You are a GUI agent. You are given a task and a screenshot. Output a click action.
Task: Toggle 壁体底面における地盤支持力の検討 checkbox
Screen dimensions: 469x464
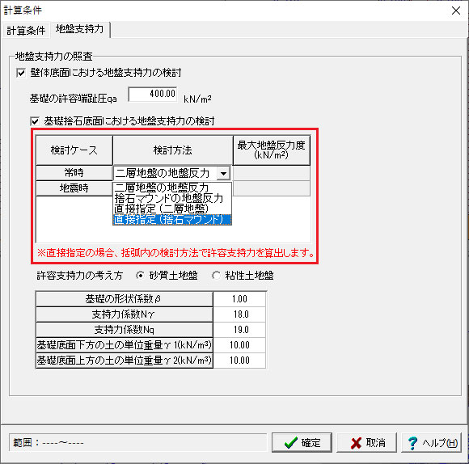21,73
